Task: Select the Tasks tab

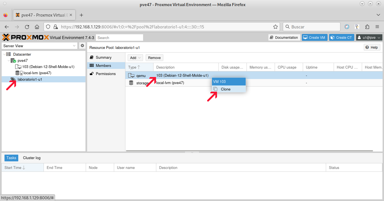Action: coord(11,158)
